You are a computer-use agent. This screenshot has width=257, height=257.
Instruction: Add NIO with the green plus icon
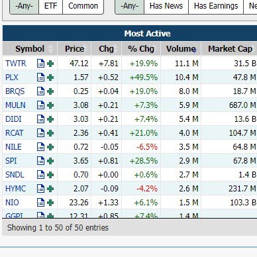[x=50, y=203]
